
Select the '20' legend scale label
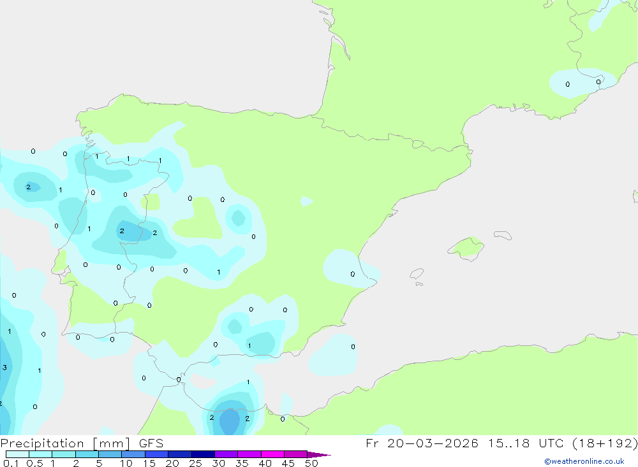172,463
